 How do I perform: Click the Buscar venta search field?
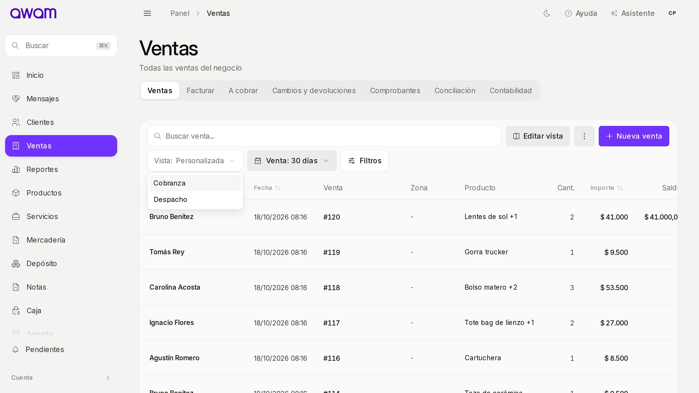[324, 136]
